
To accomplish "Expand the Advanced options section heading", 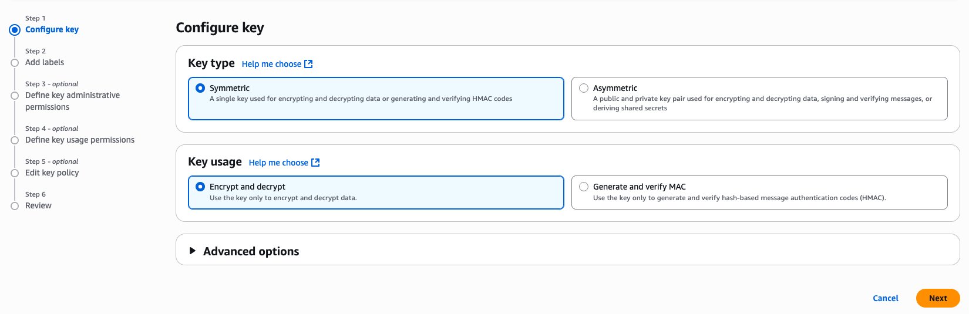I will 251,251.
